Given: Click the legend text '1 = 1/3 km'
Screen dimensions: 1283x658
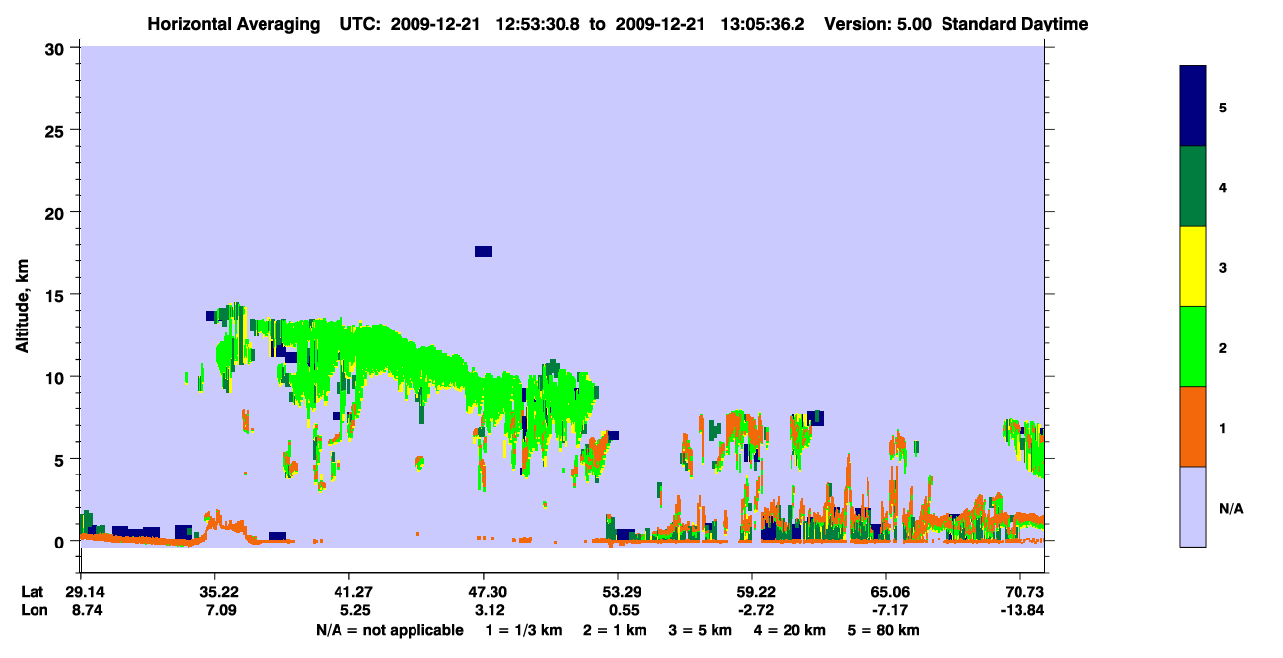Looking at the screenshot, I should pos(521,630).
